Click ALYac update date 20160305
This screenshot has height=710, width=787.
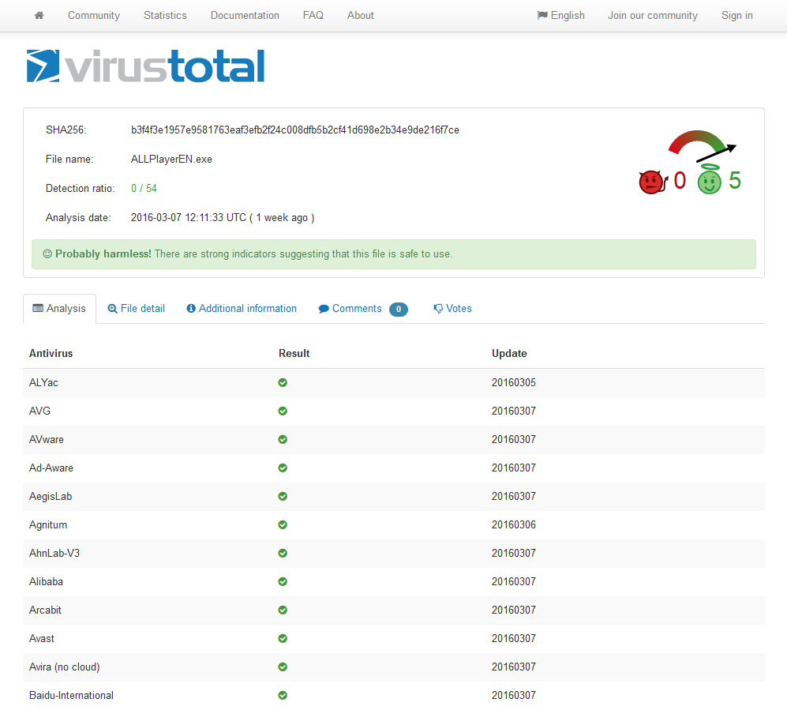[x=514, y=382]
